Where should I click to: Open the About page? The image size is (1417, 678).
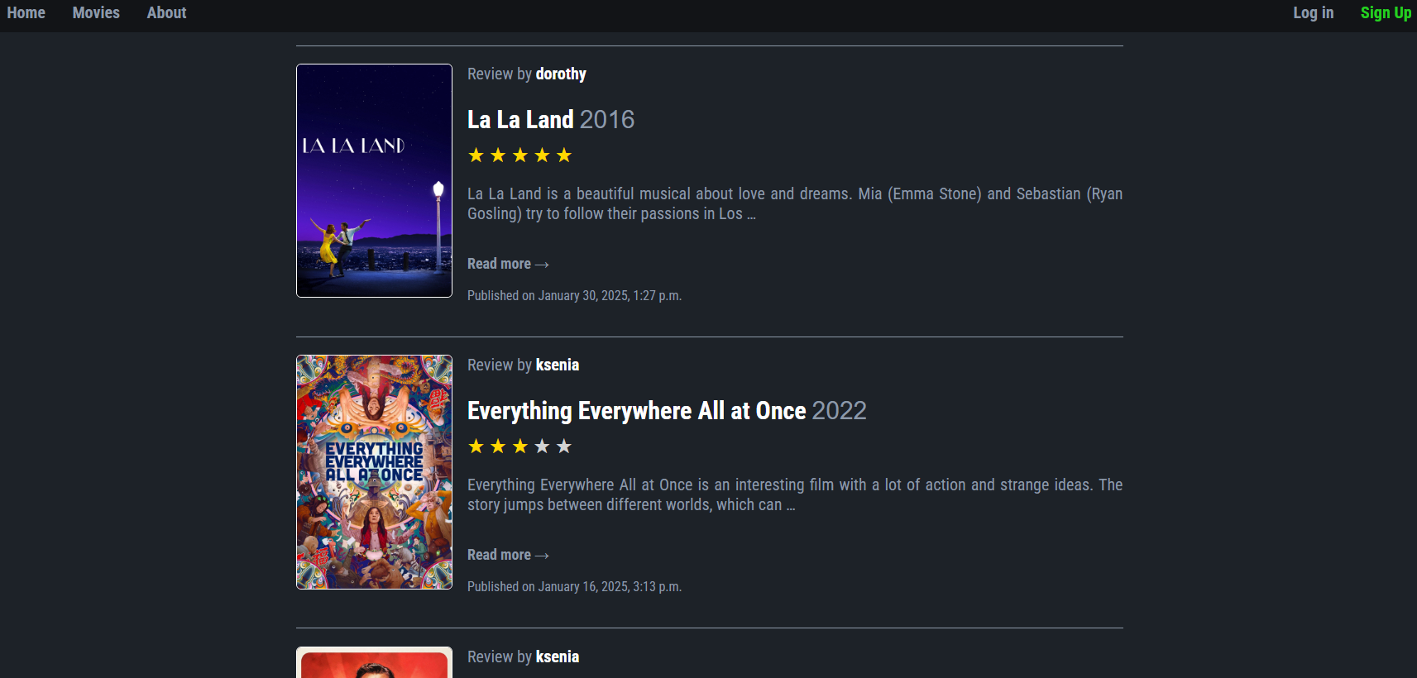click(x=166, y=13)
